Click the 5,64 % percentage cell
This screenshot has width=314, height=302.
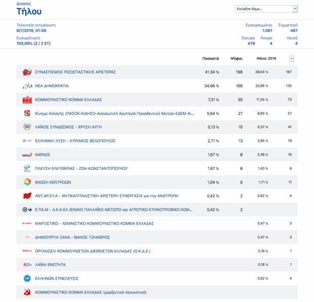[213, 114]
